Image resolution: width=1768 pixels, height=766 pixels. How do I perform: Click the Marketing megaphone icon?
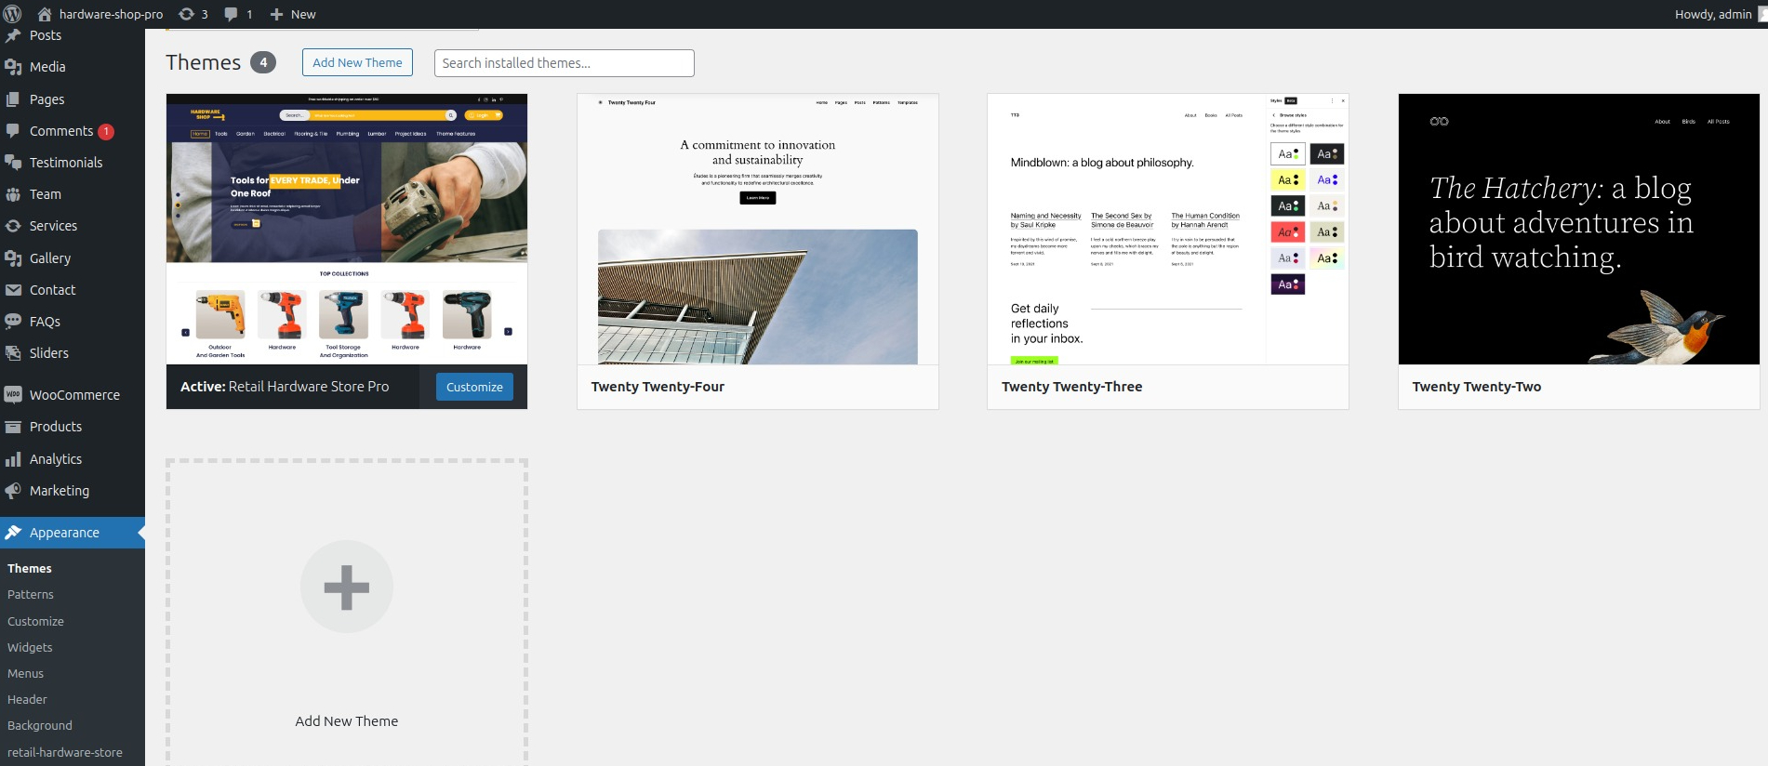click(13, 491)
